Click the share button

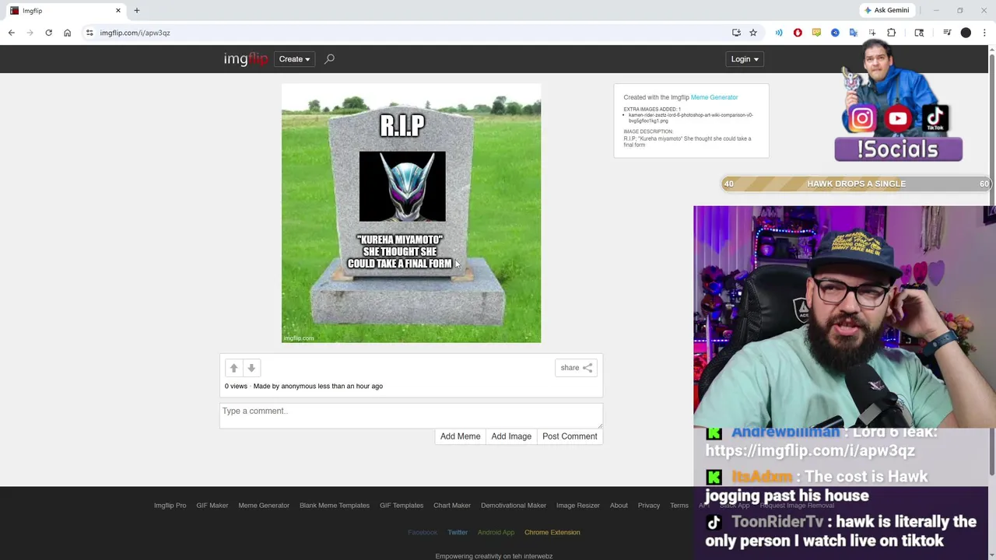[x=577, y=368]
